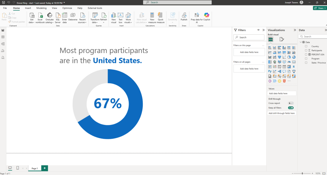Turn on the Cross-report toggle
Viewport: 327px width, 175px height.
click(x=291, y=103)
